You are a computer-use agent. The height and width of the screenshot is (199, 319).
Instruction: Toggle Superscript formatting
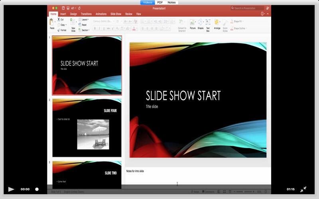pos(113,28)
